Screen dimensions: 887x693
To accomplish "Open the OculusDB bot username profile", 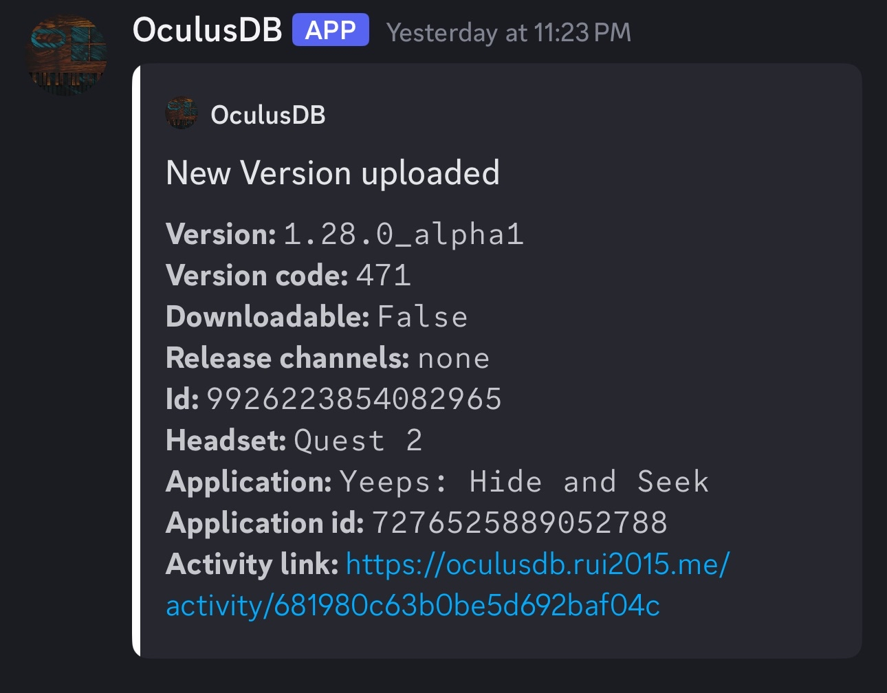I will (208, 30).
